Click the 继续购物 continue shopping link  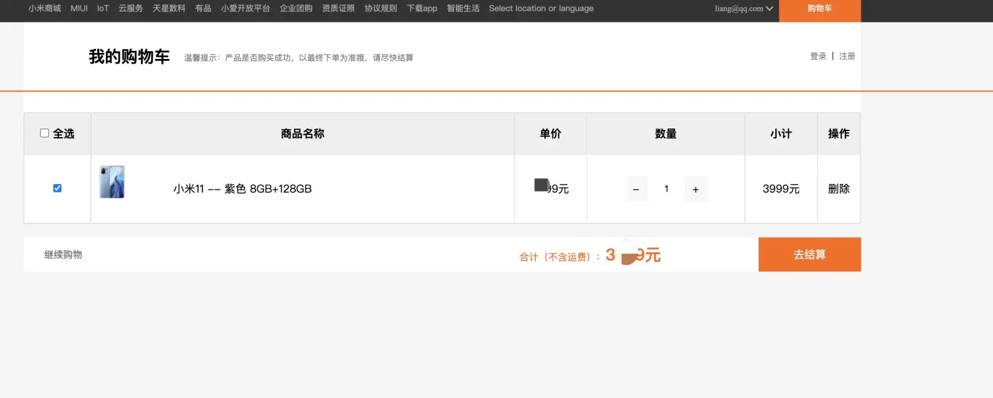tap(63, 255)
